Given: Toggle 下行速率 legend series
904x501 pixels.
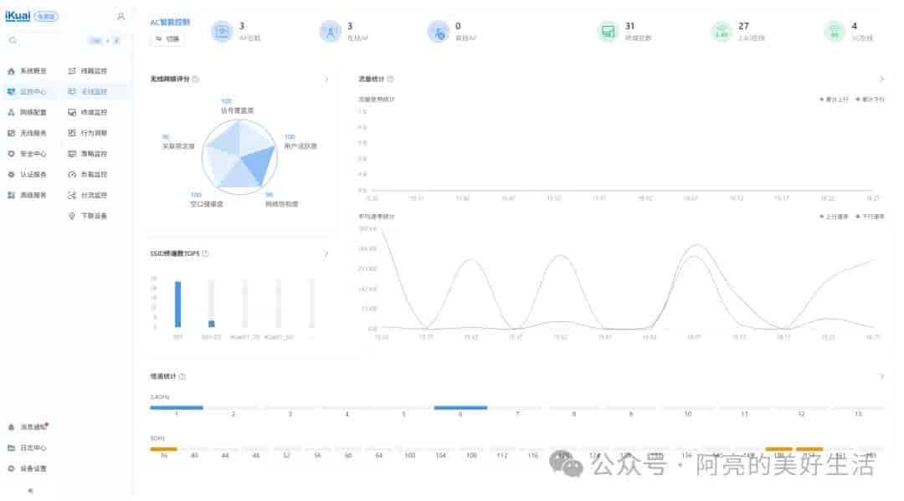Looking at the screenshot, I should pyautogui.click(x=870, y=217).
